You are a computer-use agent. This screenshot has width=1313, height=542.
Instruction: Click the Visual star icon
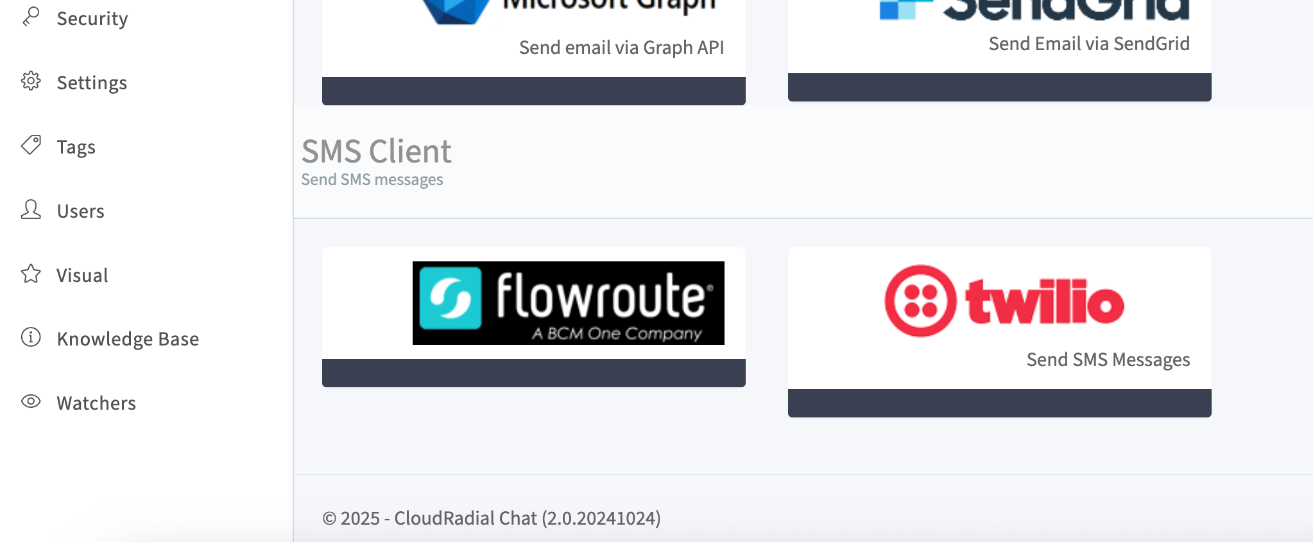[x=31, y=274]
